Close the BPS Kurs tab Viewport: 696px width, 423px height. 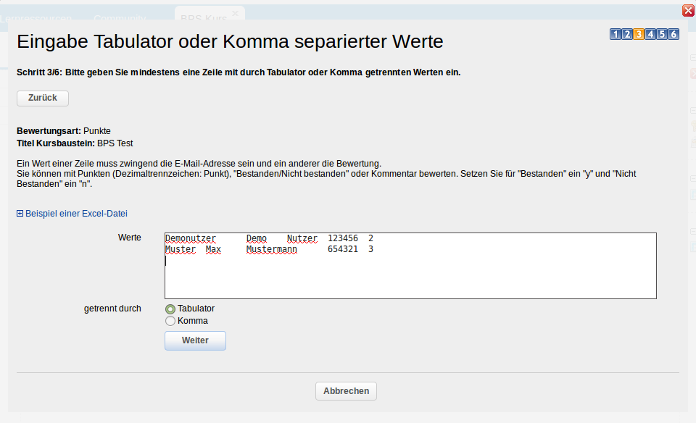coord(235,12)
